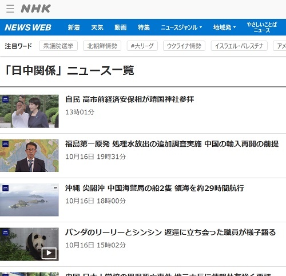Screen dimensions: 286x276
Task: Expand the 地域発 dropdown
Action: 224,27
